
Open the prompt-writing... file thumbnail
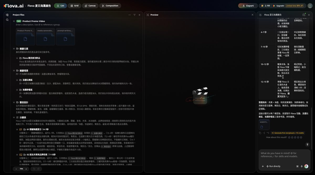65,37
